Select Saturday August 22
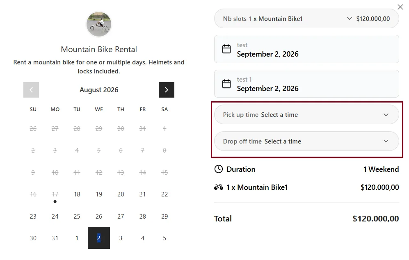Image resolution: width=409 pixels, height=260 pixels. tap(165, 194)
